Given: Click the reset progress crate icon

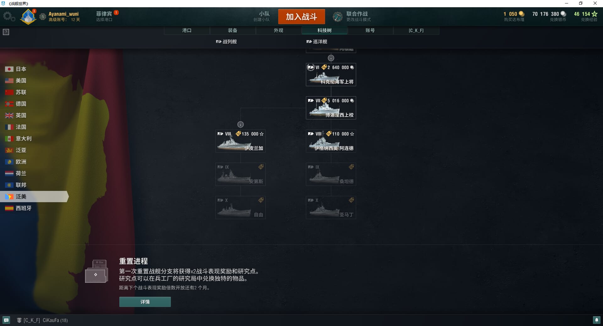Looking at the screenshot, I should (x=97, y=271).
